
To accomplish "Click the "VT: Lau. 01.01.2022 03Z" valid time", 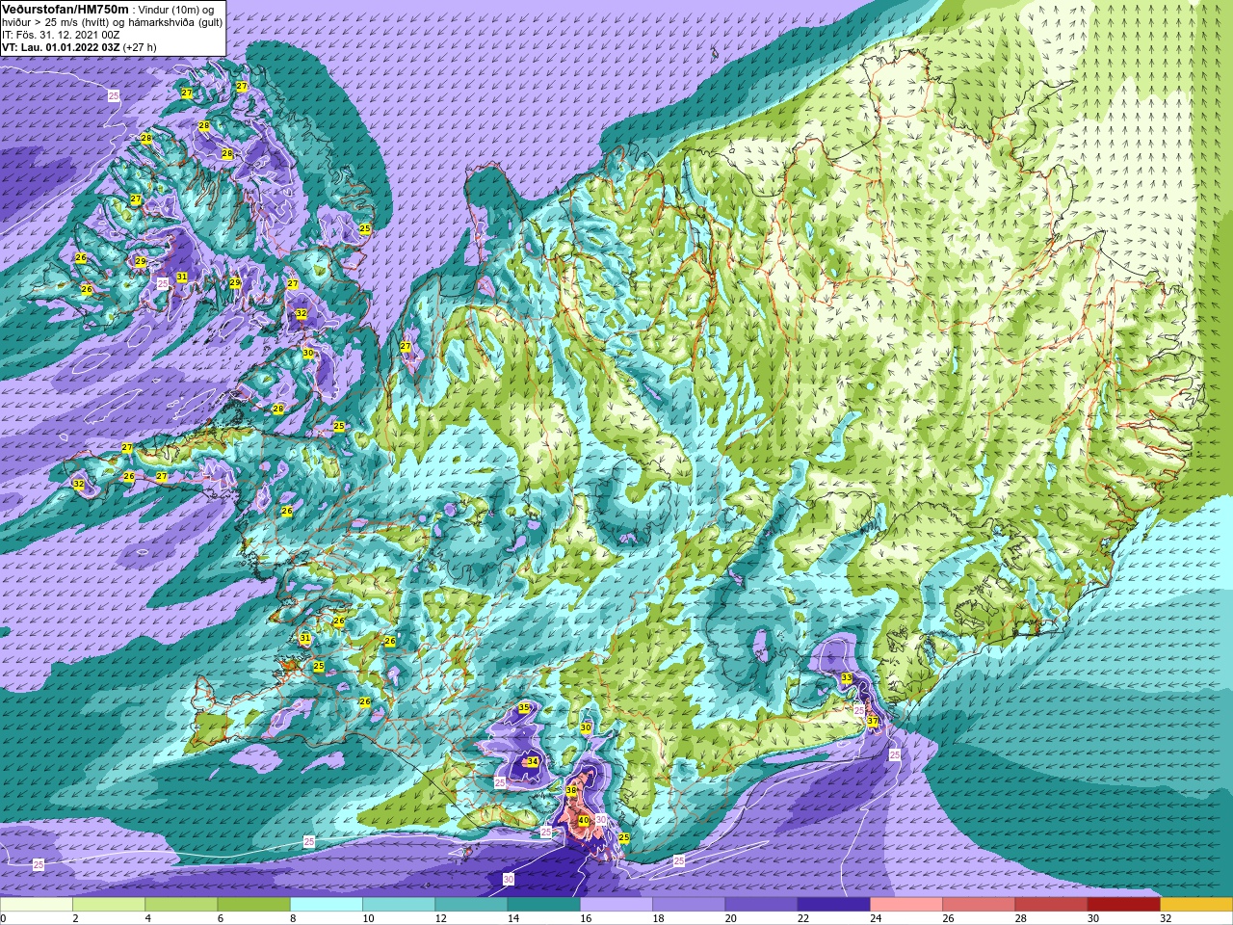I will pyautogui.click(x=61, y=47).
